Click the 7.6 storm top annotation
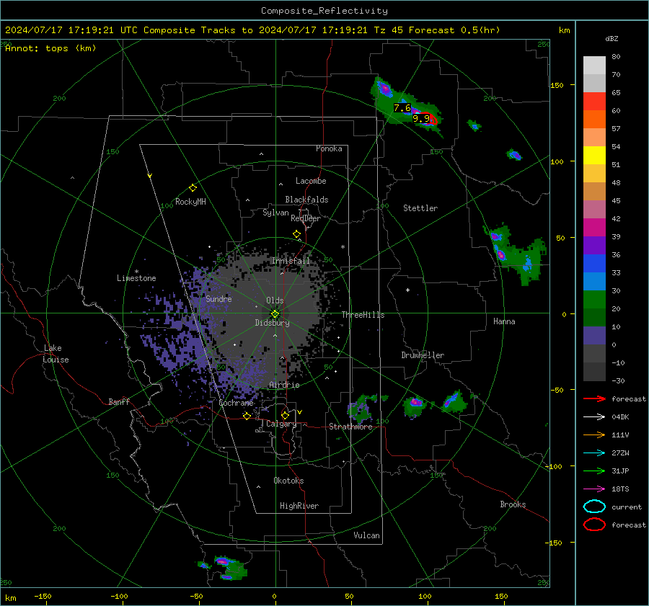 click(x=402, y=108)
